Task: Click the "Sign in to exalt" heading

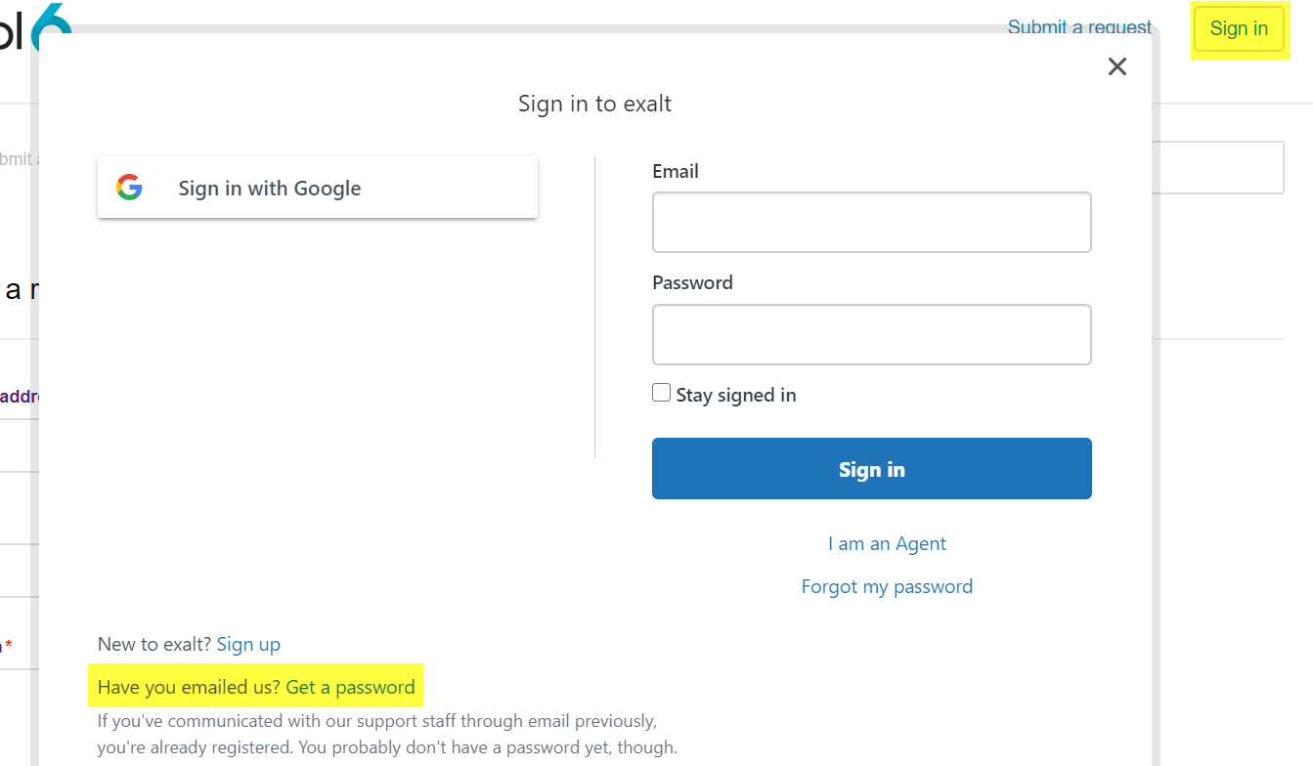Action: [594, 105]
